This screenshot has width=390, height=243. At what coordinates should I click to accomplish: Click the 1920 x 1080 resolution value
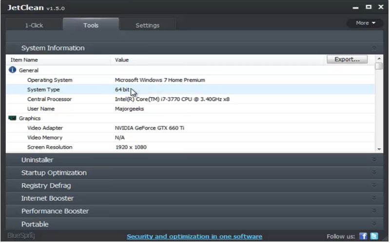131,147
